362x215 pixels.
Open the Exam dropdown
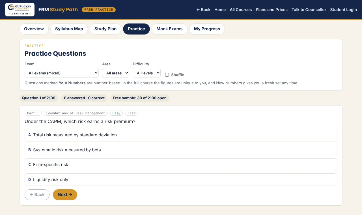point(62,73)
